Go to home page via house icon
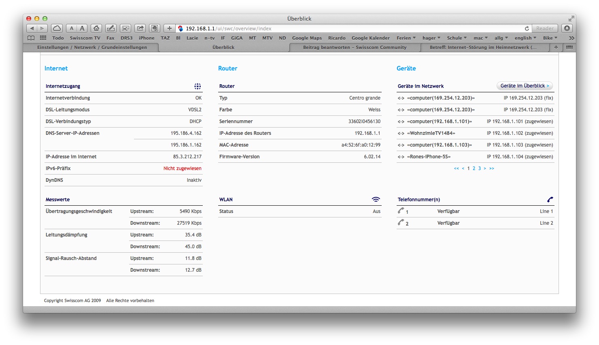This screenshot has height=345, width=599. (x=96, y=28)
